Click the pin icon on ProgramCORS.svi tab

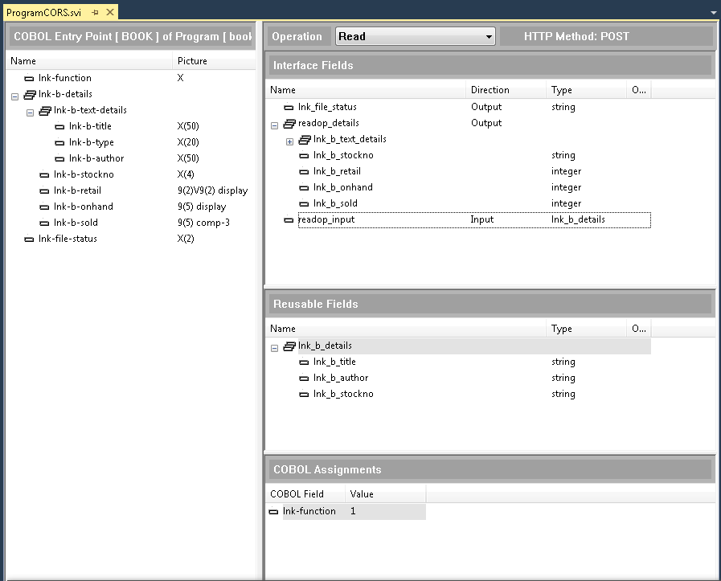(95, 13)
